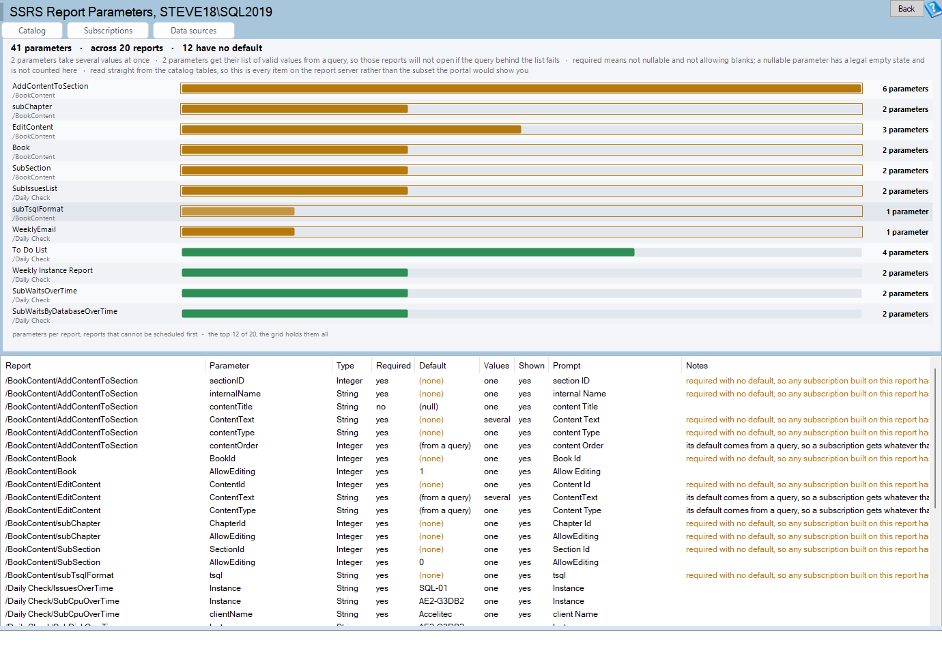942x666 pixels.
Task: Click the To Do List green bar
Action: (408, 252)
